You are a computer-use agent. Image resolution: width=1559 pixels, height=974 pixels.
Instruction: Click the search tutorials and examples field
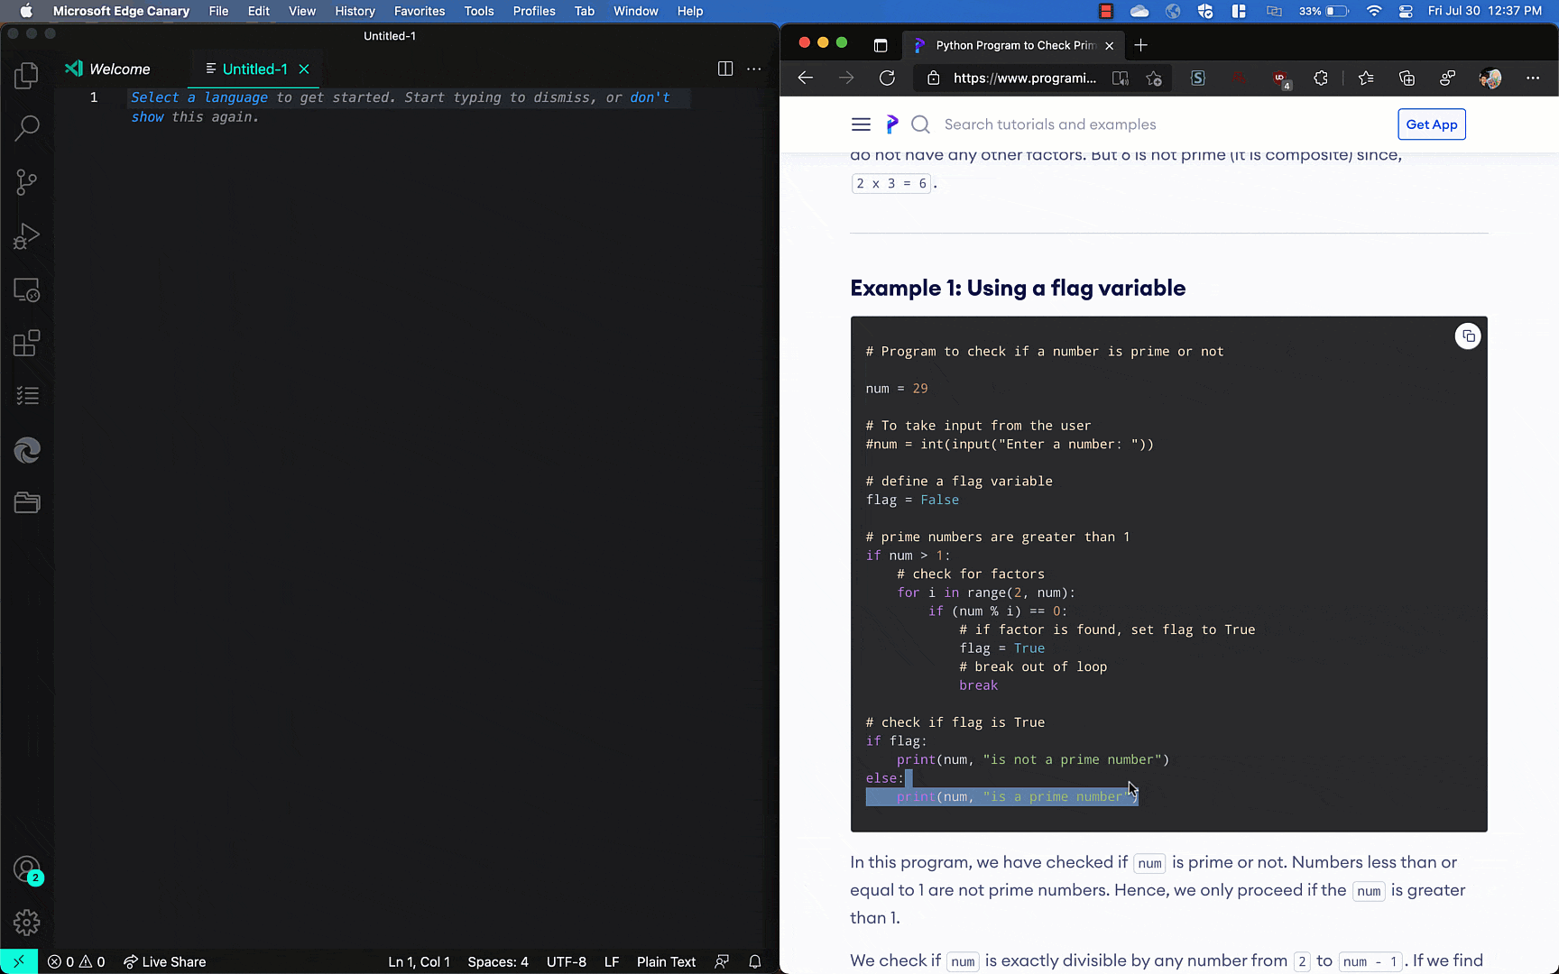tap(1050, 124)
